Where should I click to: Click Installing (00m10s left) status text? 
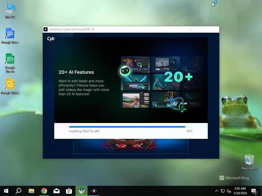(84, 131)
